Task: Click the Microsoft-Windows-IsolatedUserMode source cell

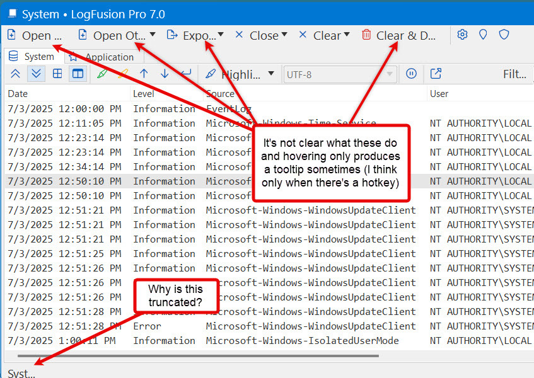Action: pos(302,341)
